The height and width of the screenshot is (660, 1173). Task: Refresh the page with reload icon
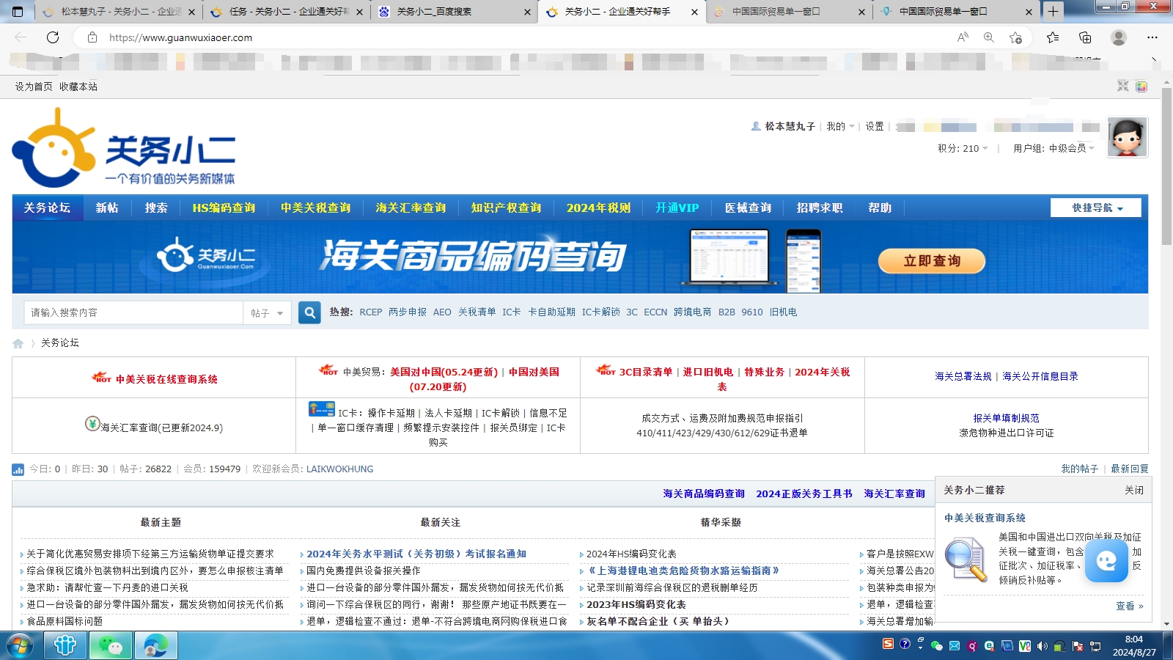pos(53,37)
